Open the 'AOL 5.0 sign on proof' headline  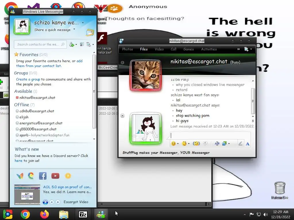tap(67, 187)
